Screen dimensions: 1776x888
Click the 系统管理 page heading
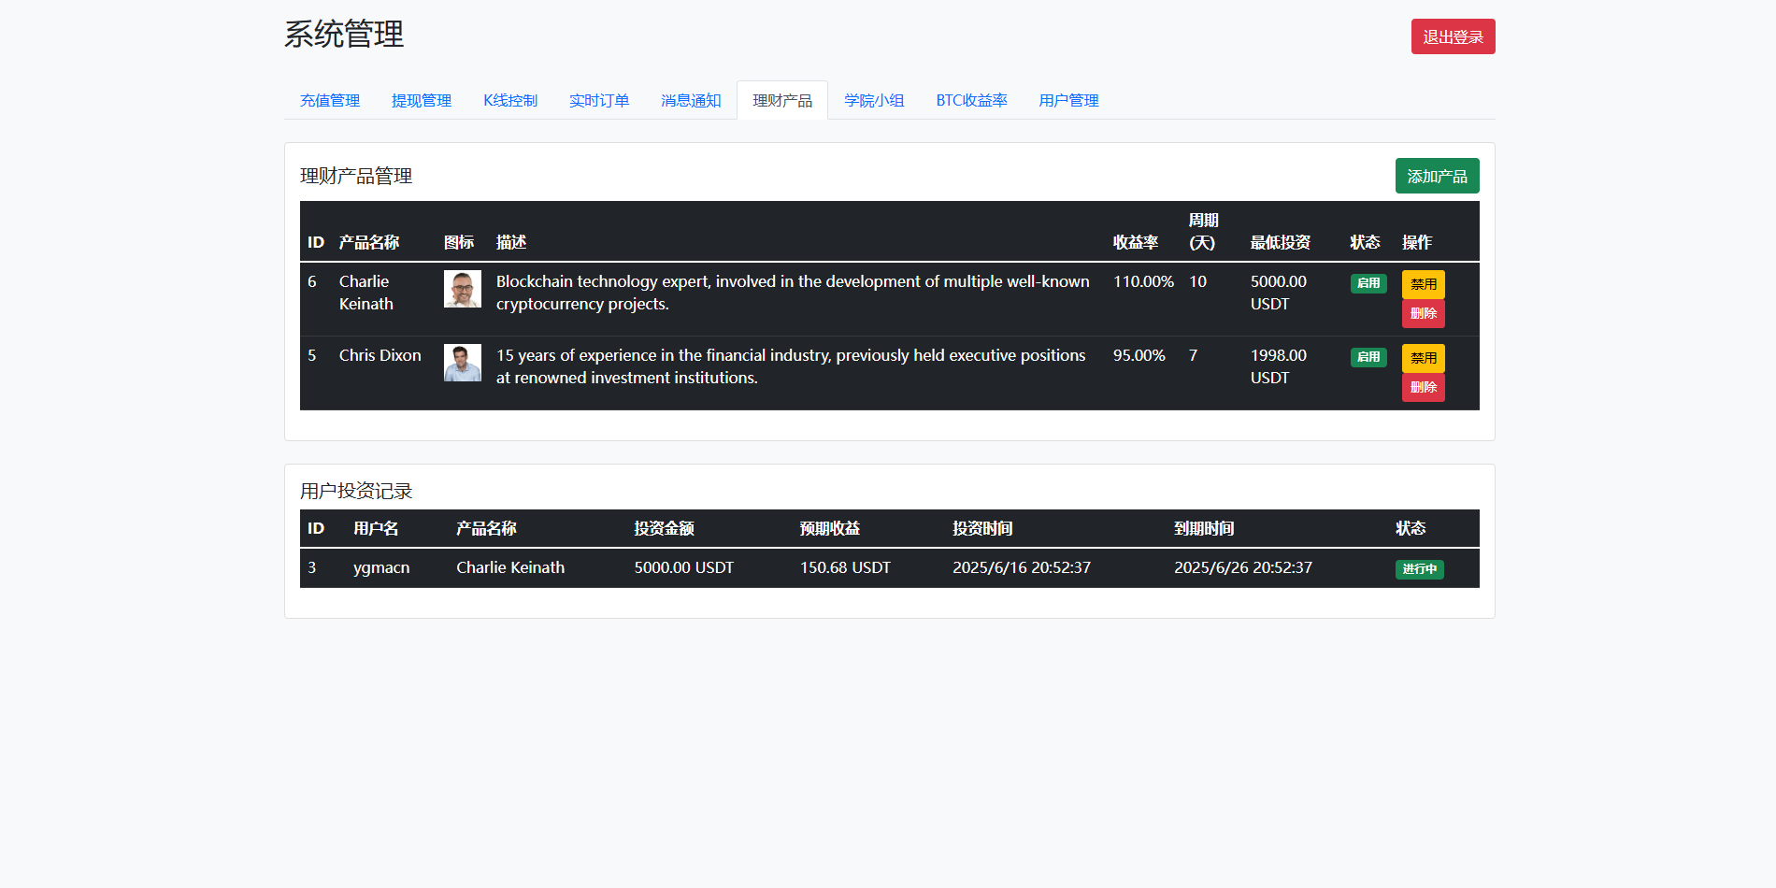click(344, 35)
